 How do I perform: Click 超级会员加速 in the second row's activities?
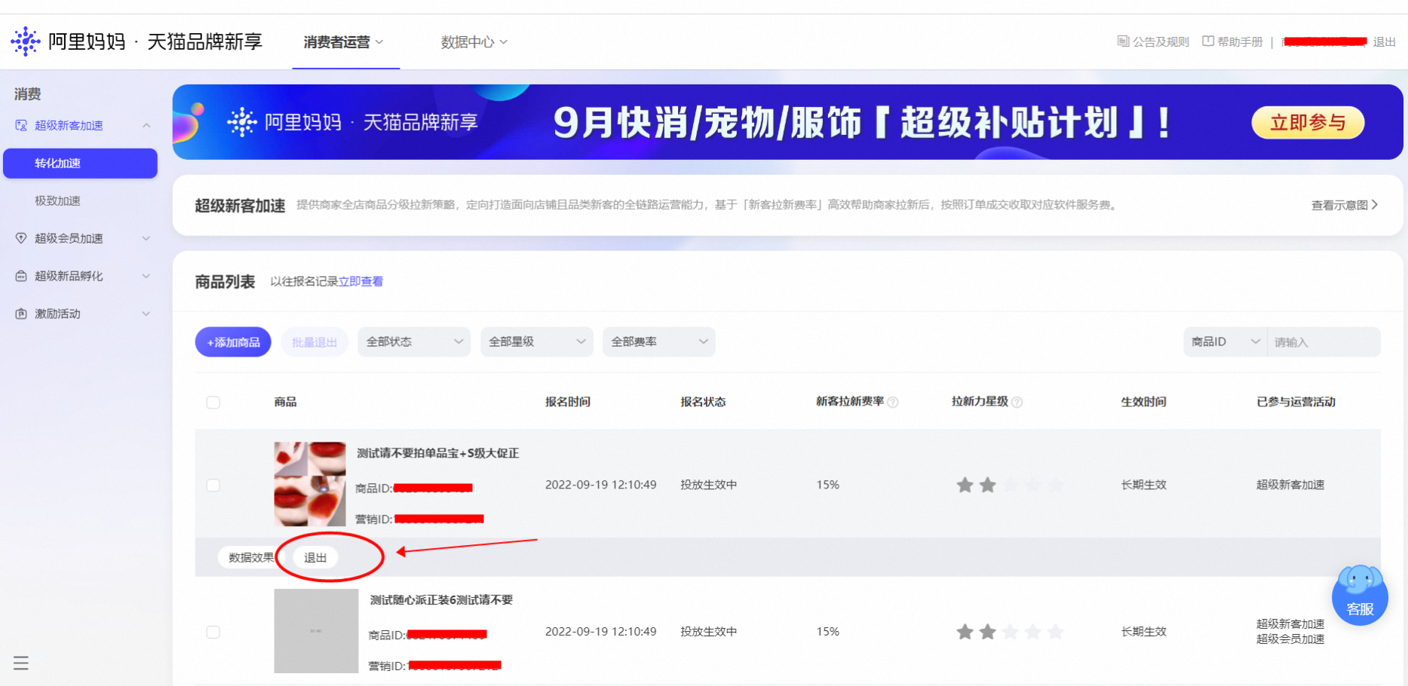point(1290,639)
